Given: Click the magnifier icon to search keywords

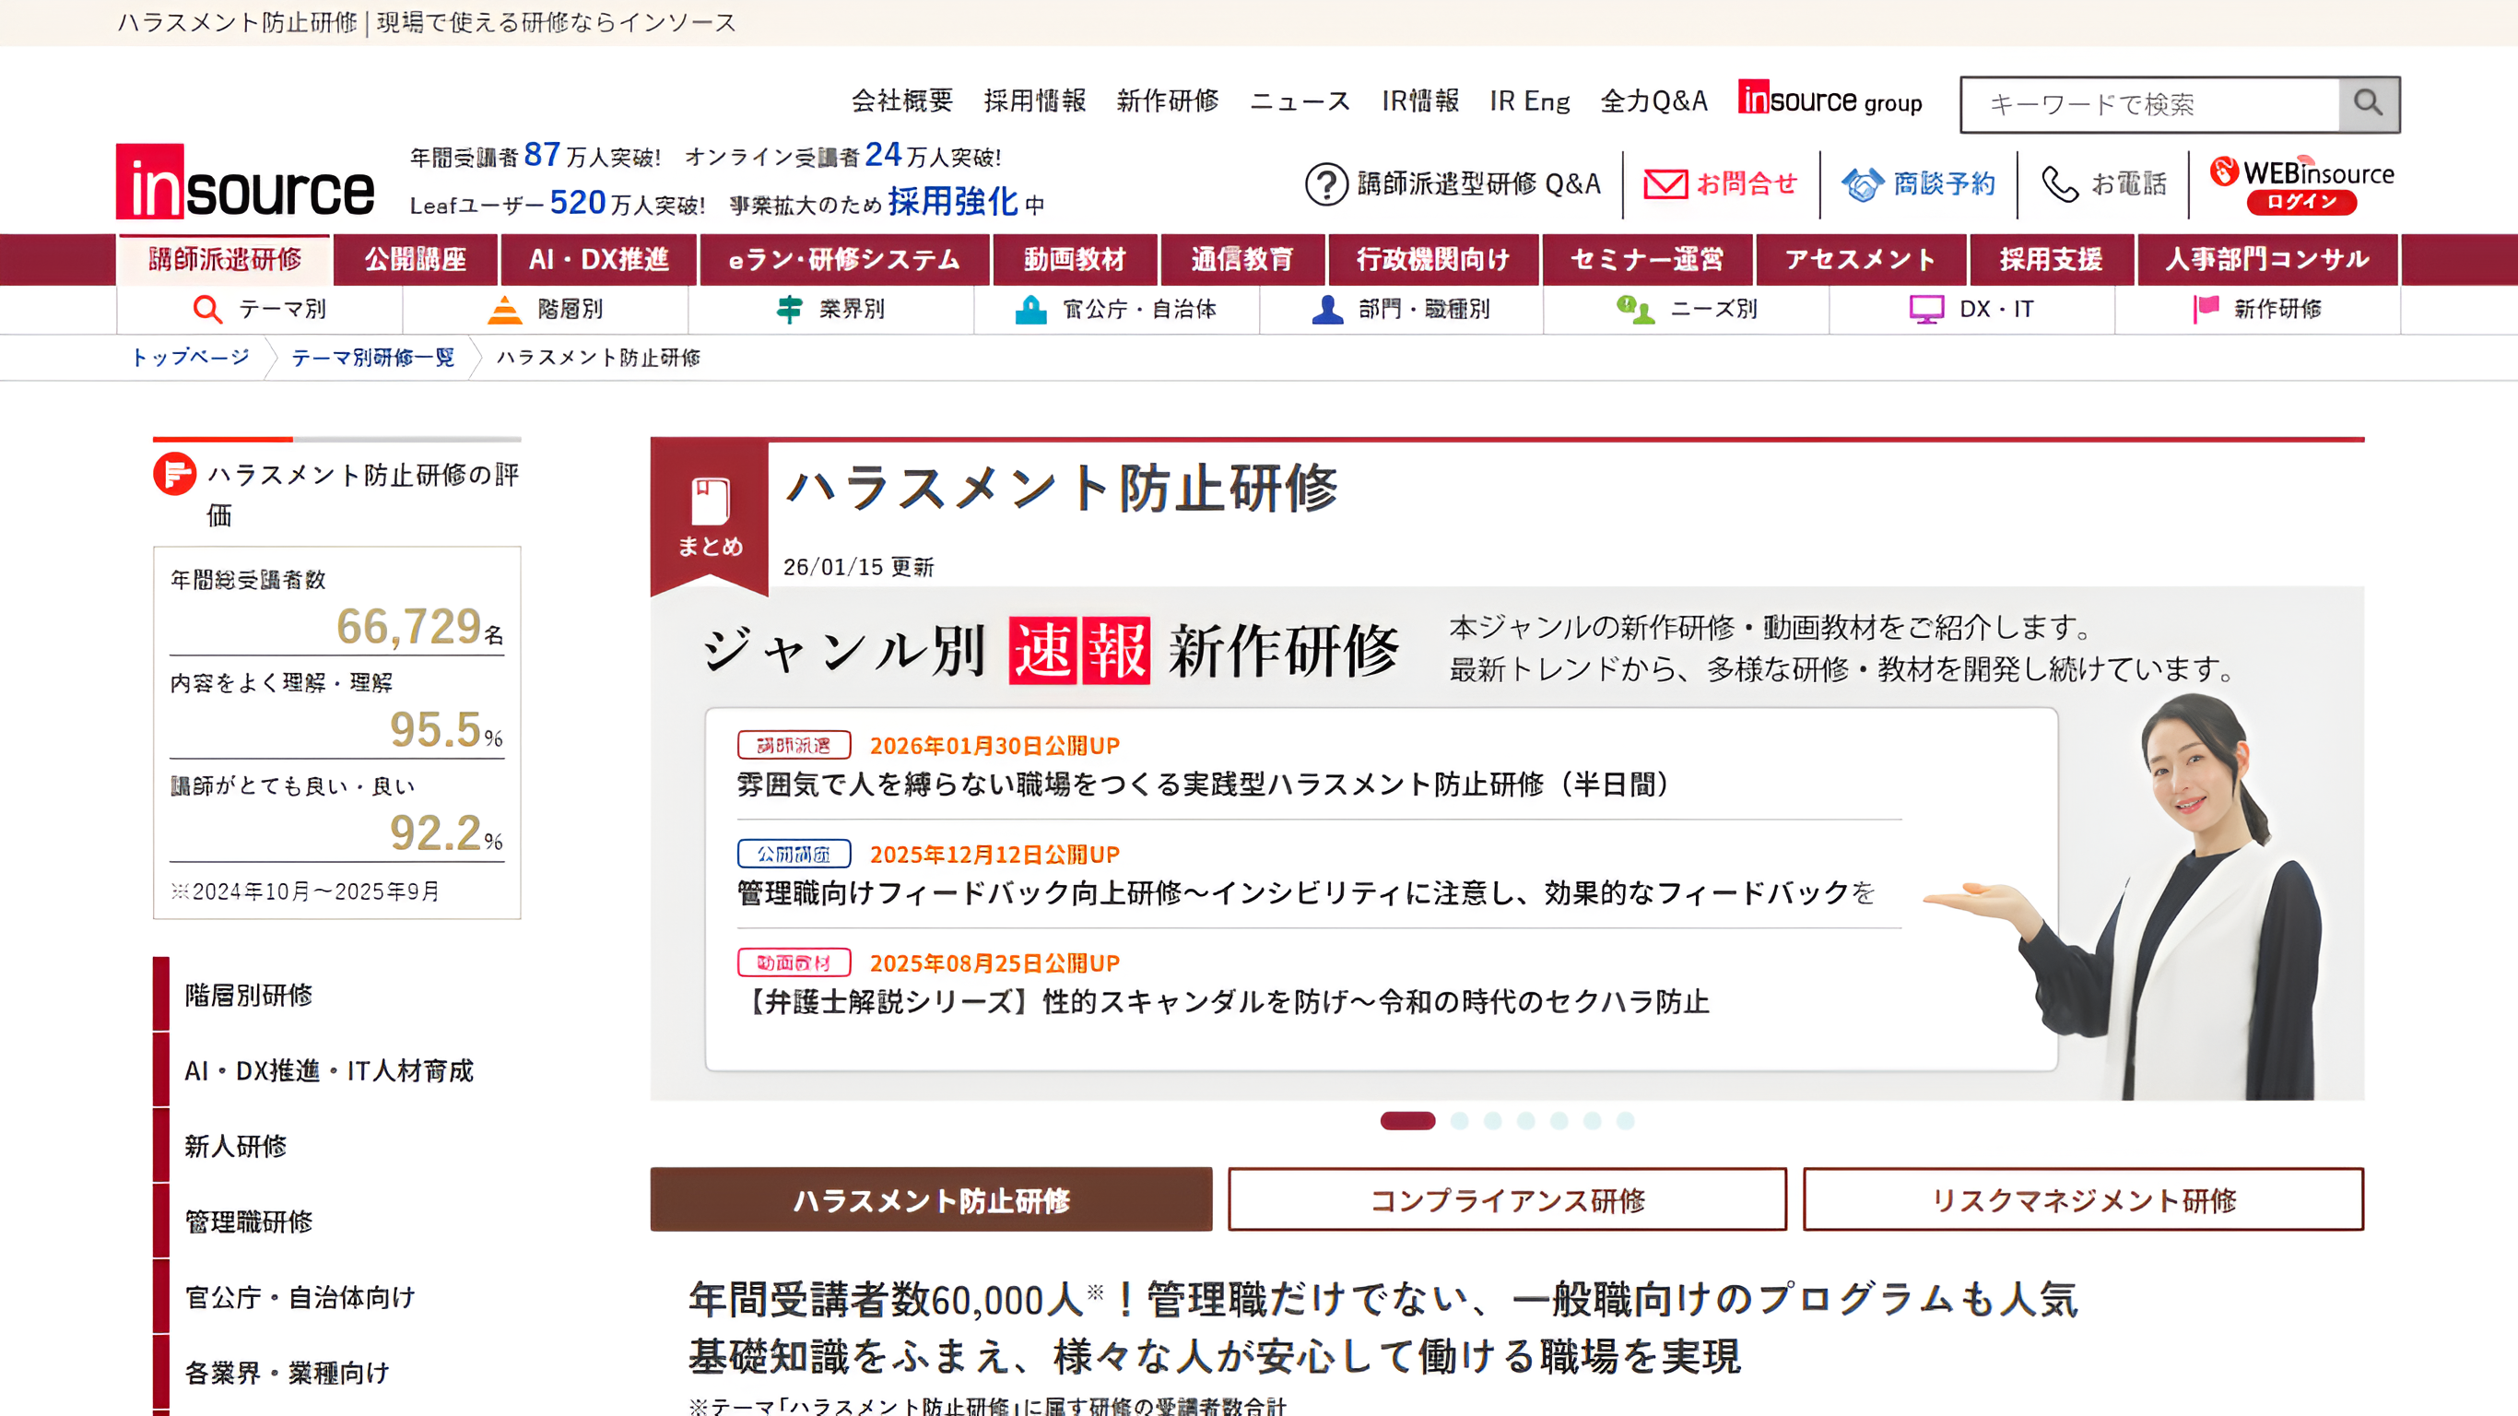Looking at the screenshot, I should point(2366,102).
